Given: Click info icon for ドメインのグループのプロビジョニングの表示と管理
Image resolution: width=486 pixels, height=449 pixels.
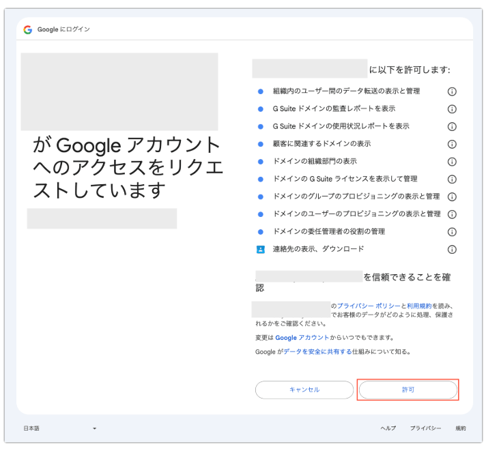Looking at the screenshot, I should pos(452,197).
